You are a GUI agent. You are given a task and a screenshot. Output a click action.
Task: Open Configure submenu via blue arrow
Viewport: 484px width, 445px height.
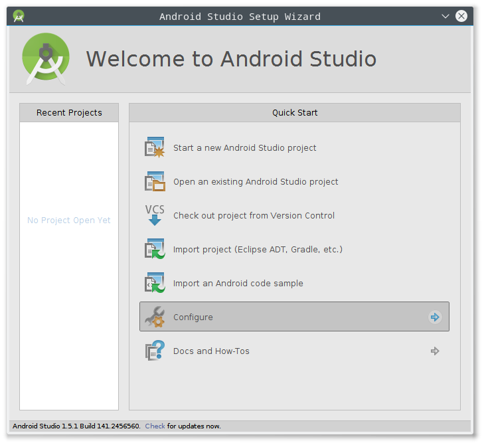pyautogui.click(x=435, y=317)
